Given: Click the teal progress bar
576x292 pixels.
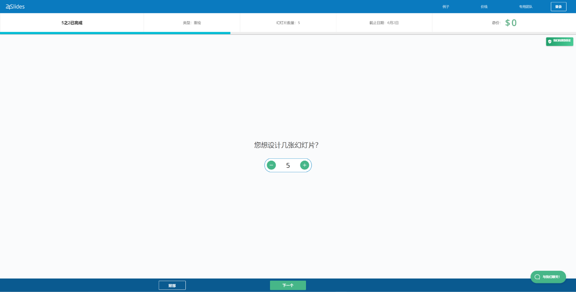Looking at the screenshot, I should point(115,33).
